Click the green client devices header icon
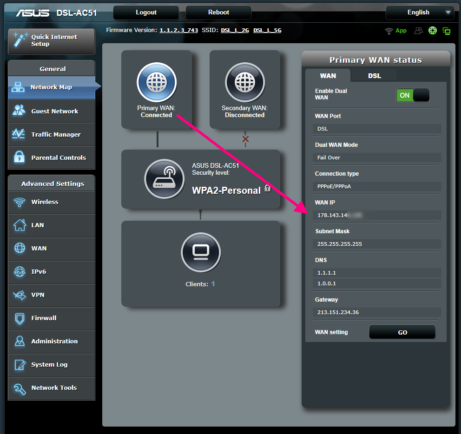 pyautogui.click(x=446, y=31)
